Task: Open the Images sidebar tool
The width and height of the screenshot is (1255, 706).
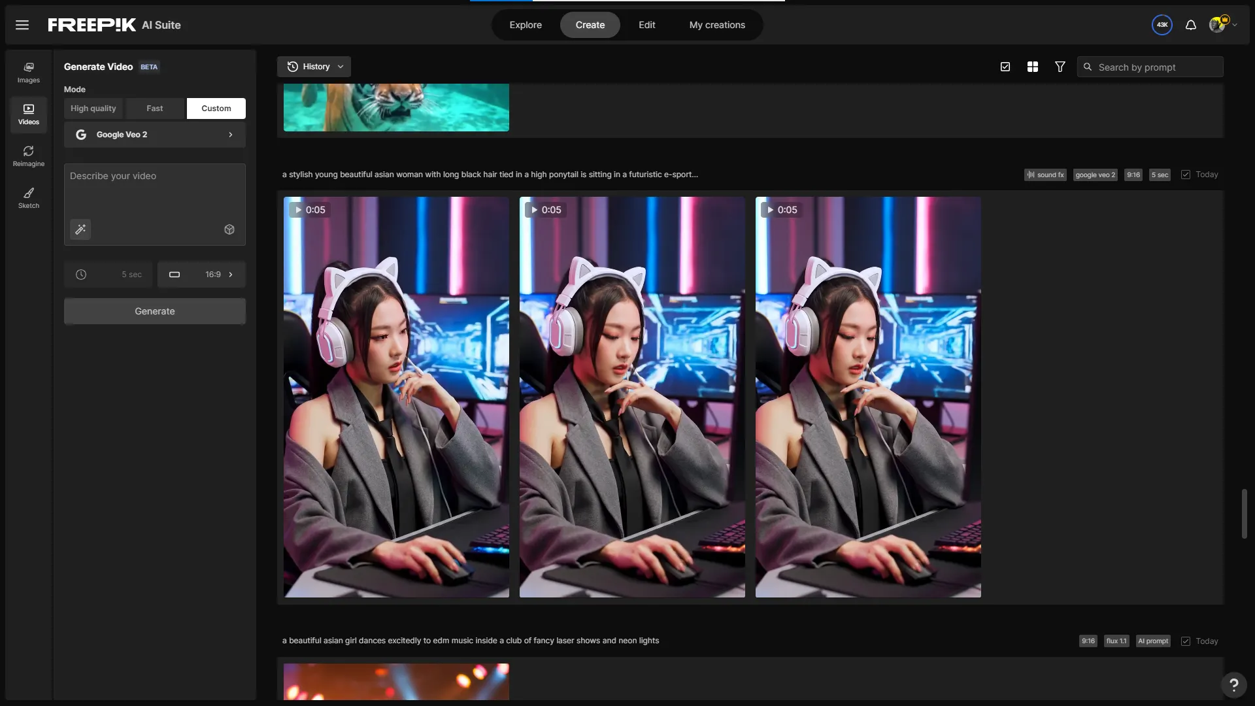Action: click(x=29, y=73)
